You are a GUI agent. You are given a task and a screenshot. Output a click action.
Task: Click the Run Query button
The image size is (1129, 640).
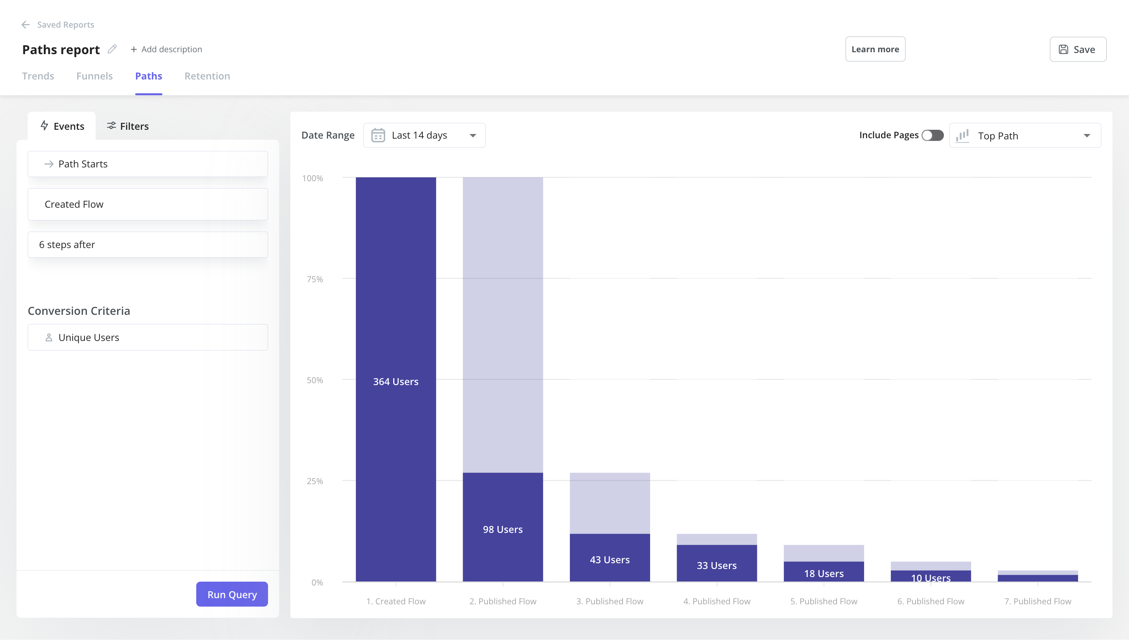pyautogui.click(x=232, y=594)
